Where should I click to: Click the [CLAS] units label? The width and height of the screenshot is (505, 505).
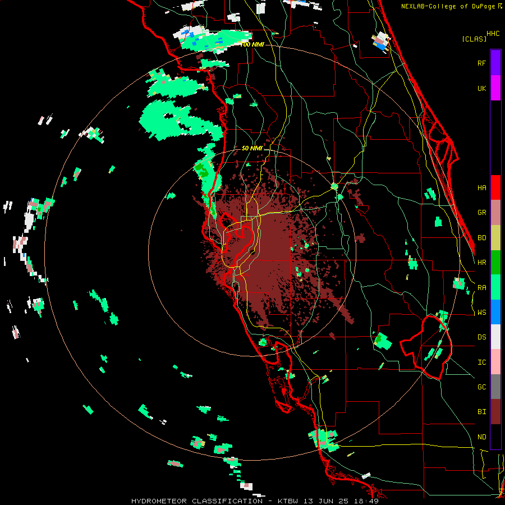tap(474, 39)
